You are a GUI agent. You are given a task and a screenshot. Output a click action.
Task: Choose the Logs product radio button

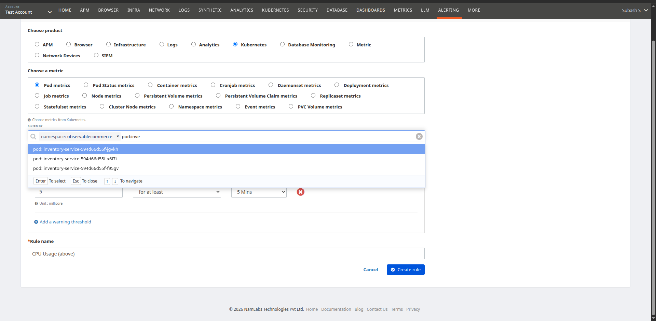162,44
